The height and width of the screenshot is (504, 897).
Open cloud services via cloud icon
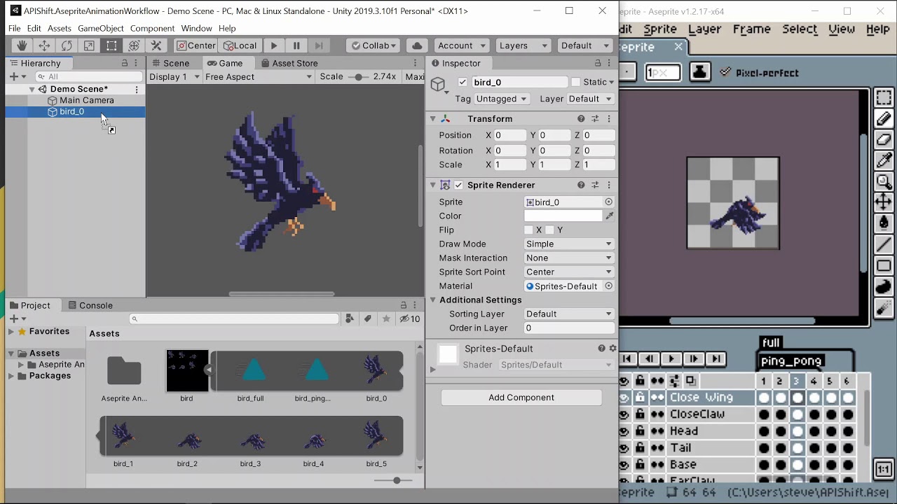pos(417,45)
